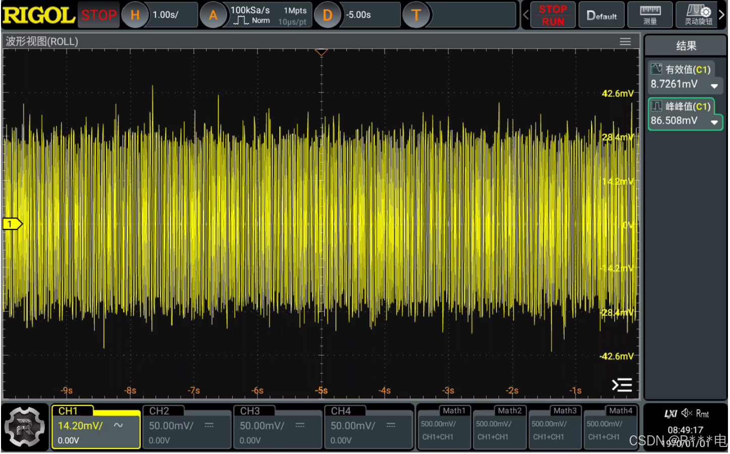Open the list icon in waveform corner
The width and height of the screenshot is (730, 454).
point(622,385)
